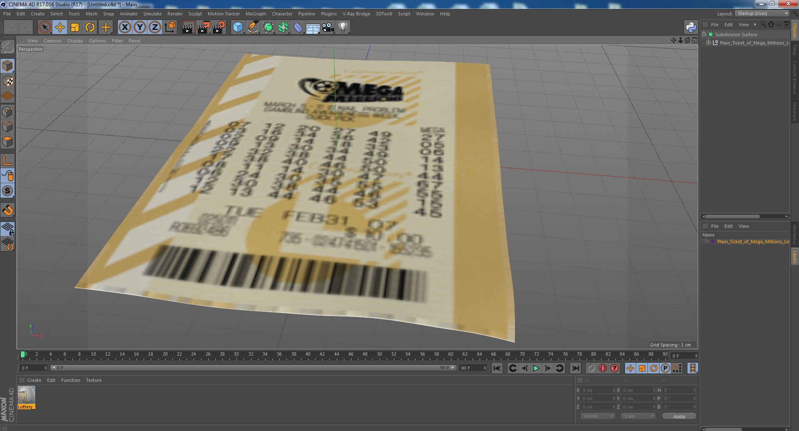Open the Layers side tab
The height and width of the screenshot is (431, 799).
794,257
